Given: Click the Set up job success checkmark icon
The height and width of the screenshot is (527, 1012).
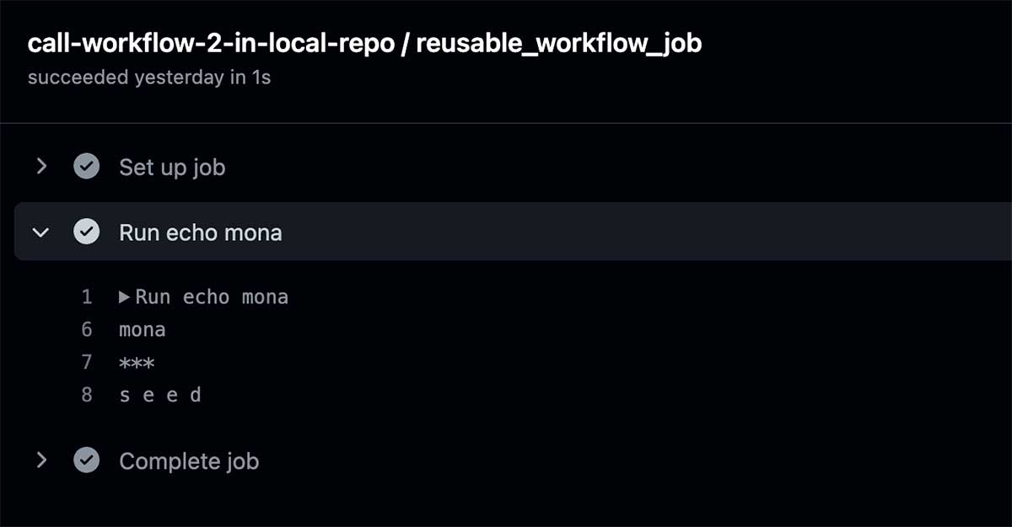Looking at the screenshot, I should [86, 167].
